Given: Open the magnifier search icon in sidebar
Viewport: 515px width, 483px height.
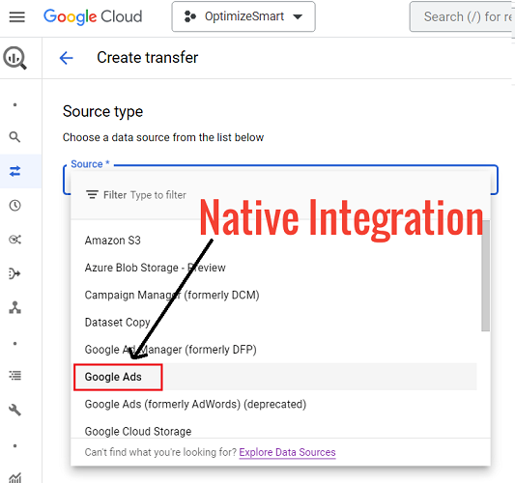Looking at the screenshot, I should (14, 137).
